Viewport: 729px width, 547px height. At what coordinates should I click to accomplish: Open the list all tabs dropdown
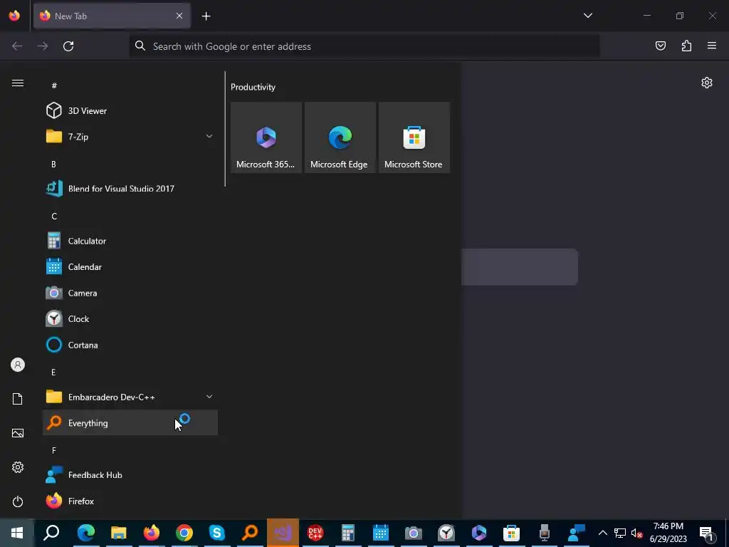588,16
